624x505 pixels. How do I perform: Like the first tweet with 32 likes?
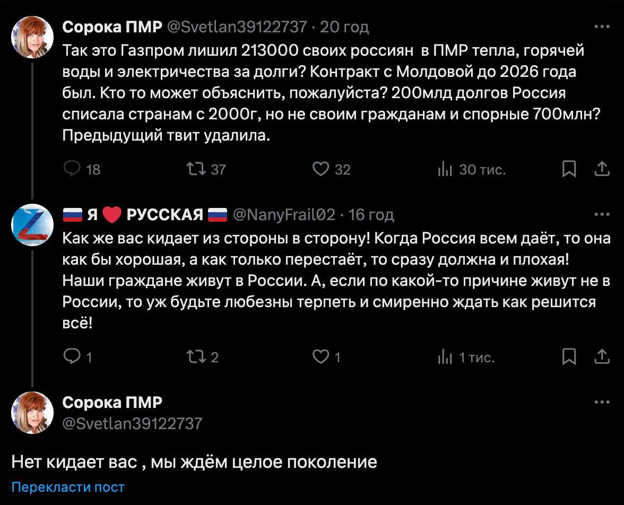[x=320, y=169]
